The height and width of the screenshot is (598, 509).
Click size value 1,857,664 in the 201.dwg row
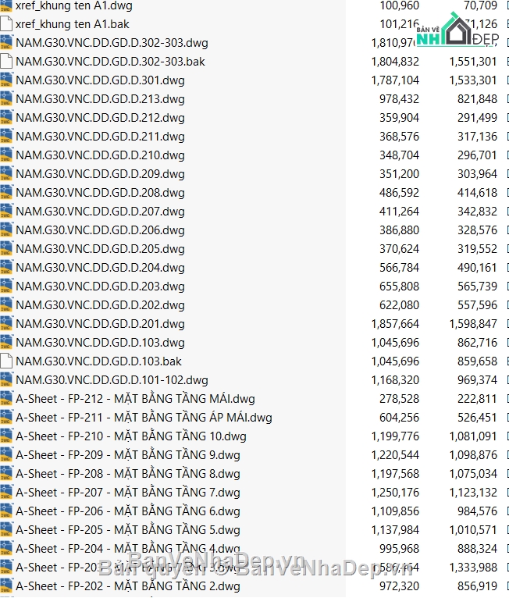(394, 323)
